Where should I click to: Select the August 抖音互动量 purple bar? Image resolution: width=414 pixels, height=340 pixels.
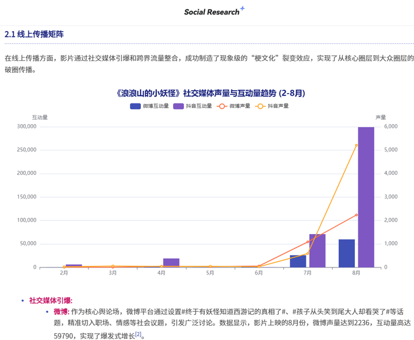366,197
